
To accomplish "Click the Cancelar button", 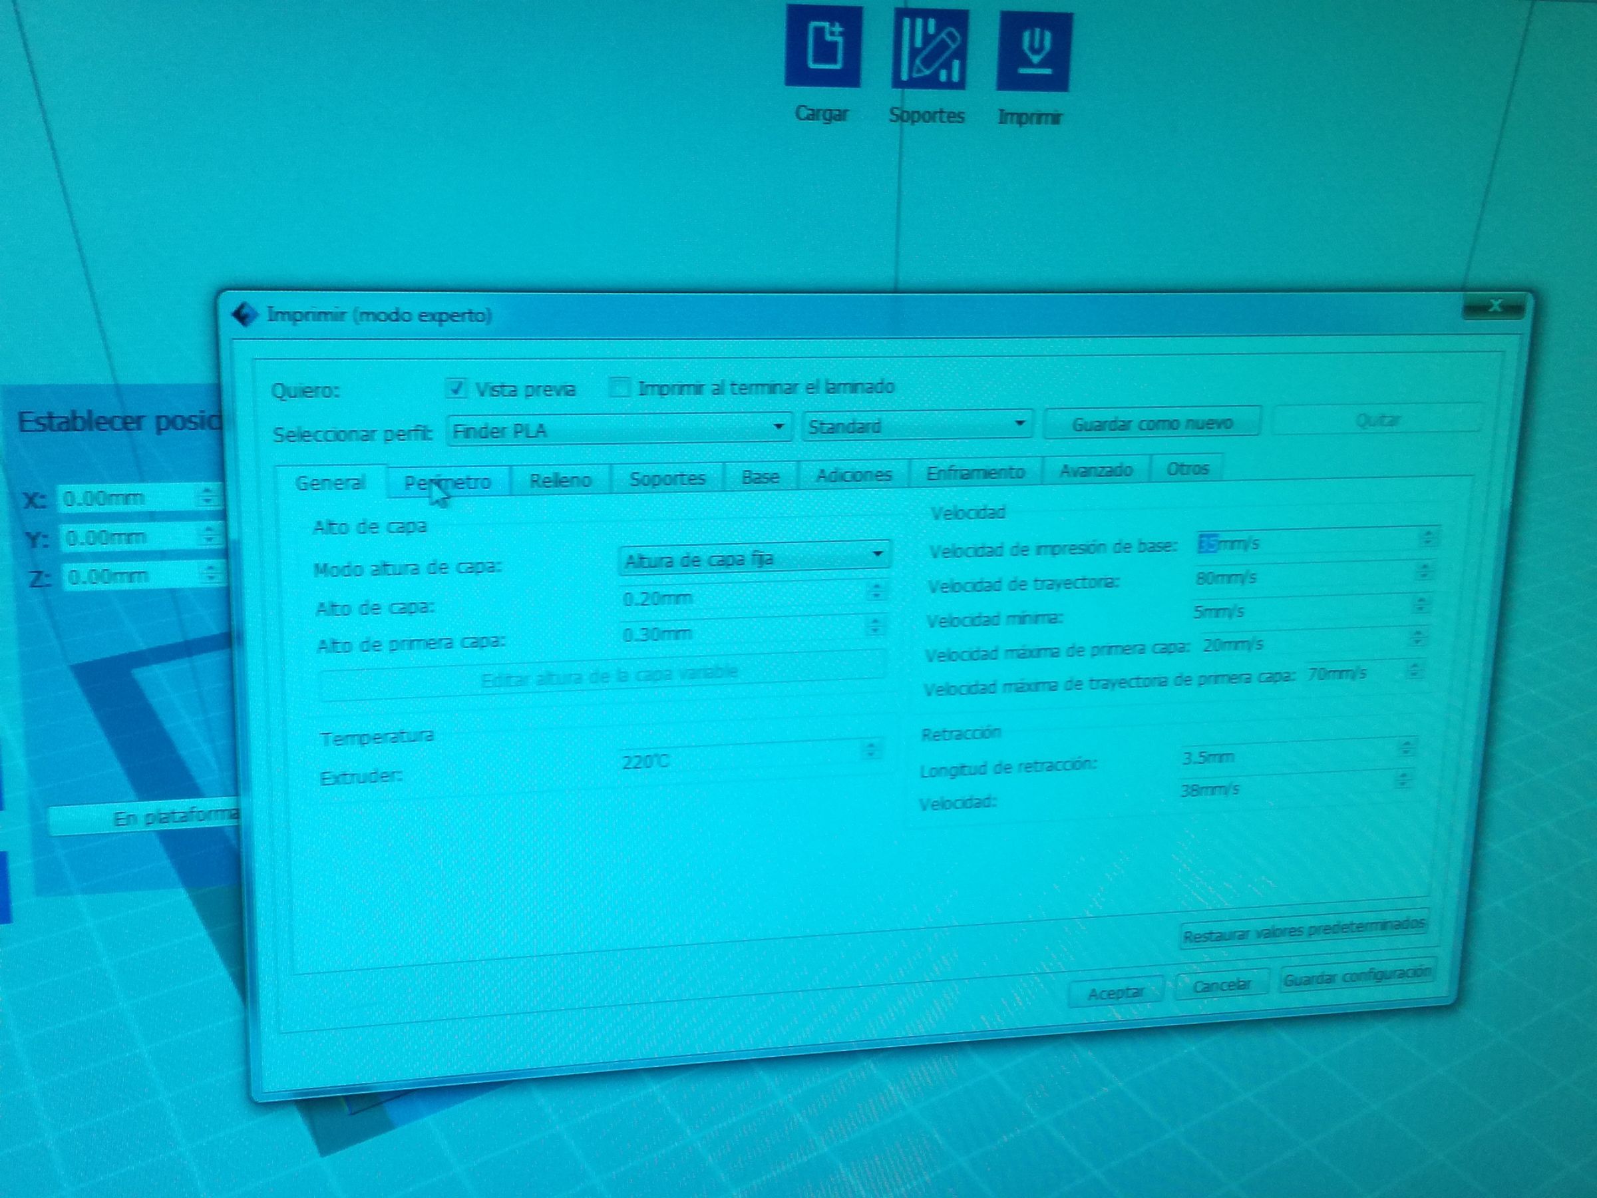I will click(x=1222, y=985).
